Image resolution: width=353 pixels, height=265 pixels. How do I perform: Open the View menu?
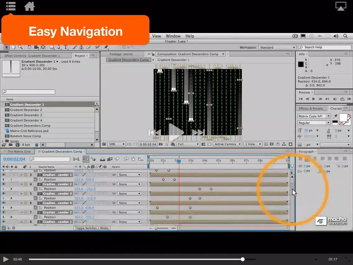(157, 36)
